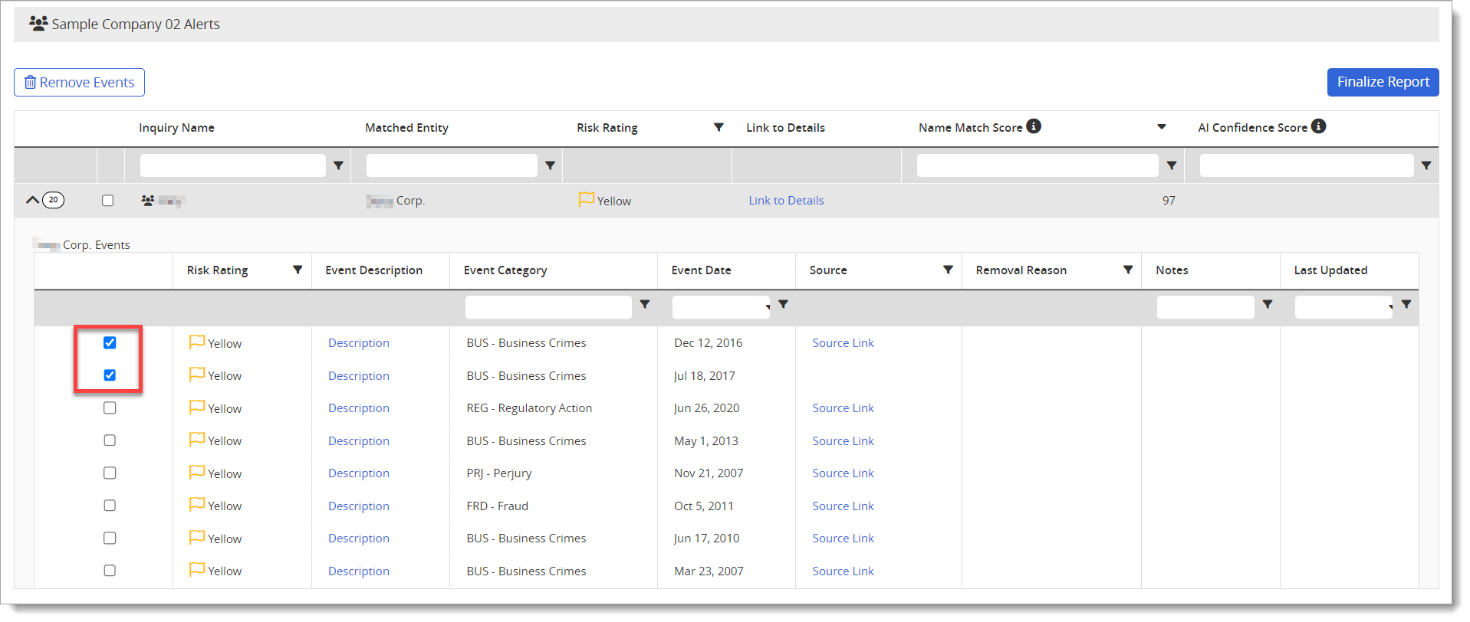Sort by Last Updated column header
The image size is (1470, 622).
(1330, 270)
